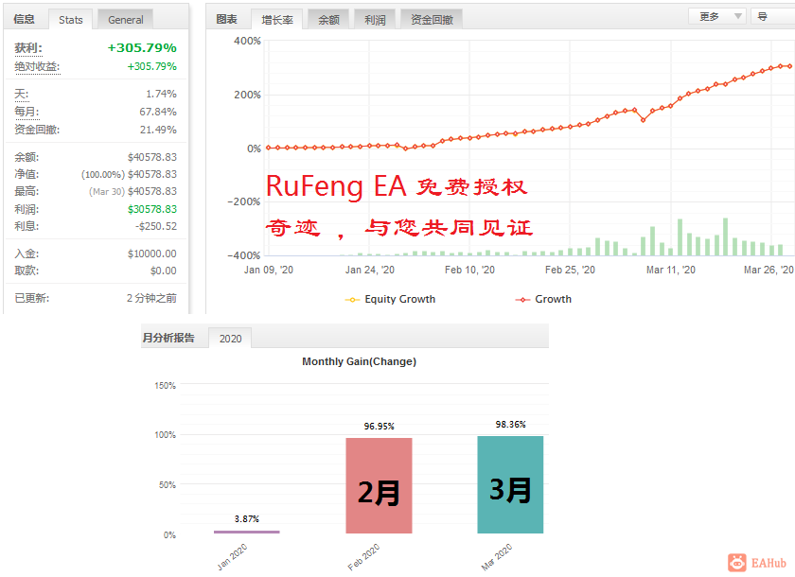Click the 绝对收益 label
Screen dimensions: 795x577
point(37,67)
